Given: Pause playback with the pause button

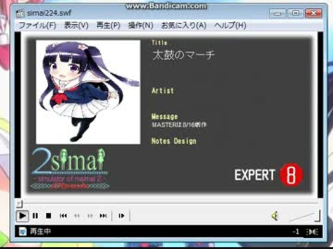Looking at the screenshot, I should (35, 216).
